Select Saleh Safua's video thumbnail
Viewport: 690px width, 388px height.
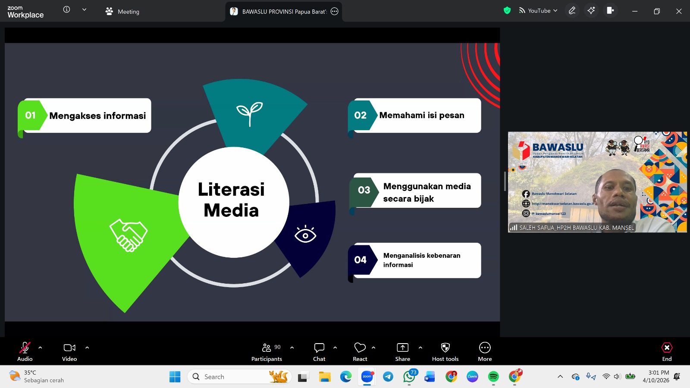click(x=597, y=182)
